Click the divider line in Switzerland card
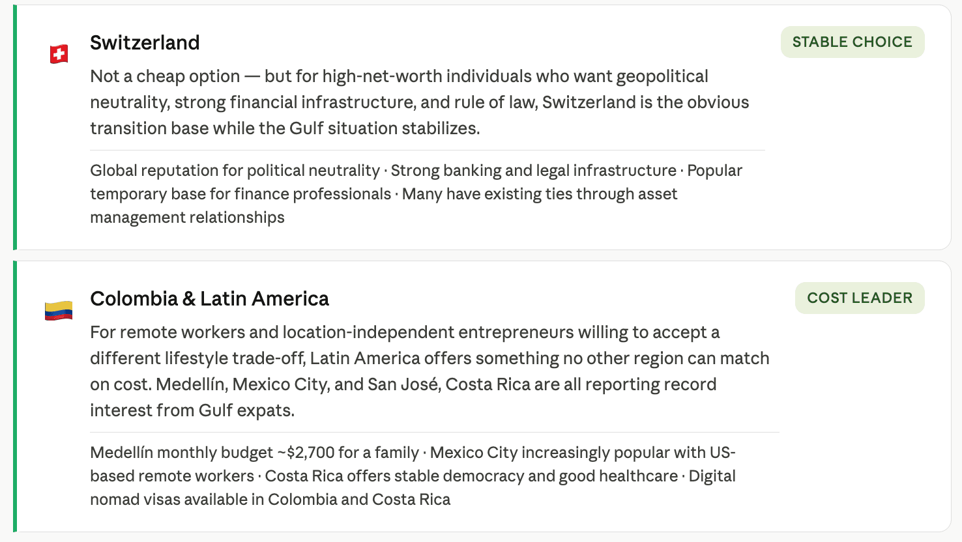The height and width of the screenshot is (542, 962). (428, 150)
